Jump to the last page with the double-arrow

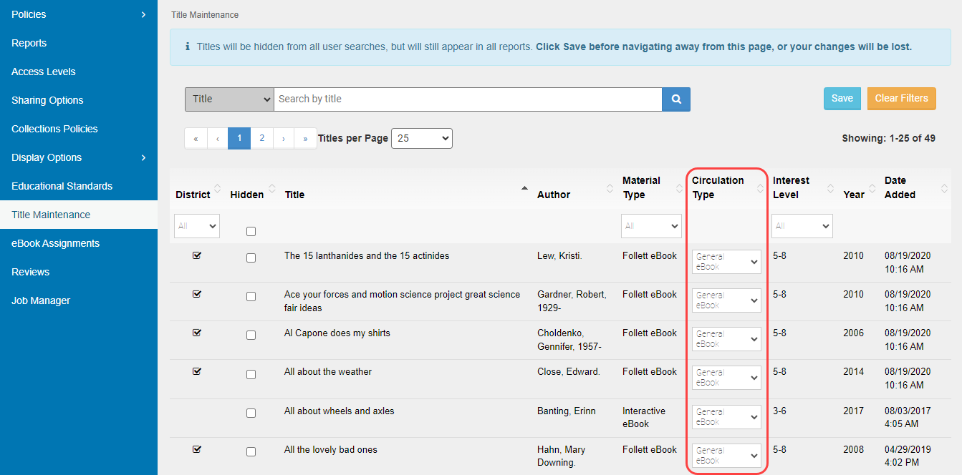(x=305, y=137)
